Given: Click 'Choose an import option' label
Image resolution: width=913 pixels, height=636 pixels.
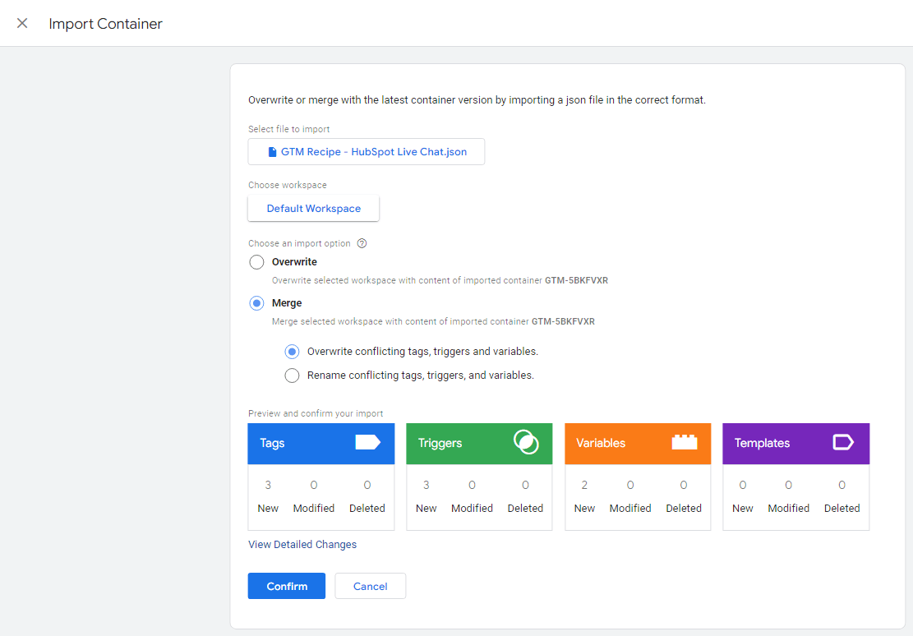Looking at the screenshot, I should (299, 243).
